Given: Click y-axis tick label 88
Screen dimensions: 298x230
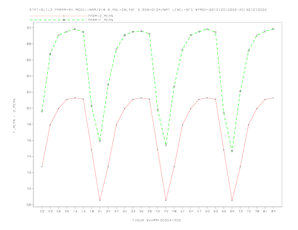Looking at the screenshot, I should point(29,44).
